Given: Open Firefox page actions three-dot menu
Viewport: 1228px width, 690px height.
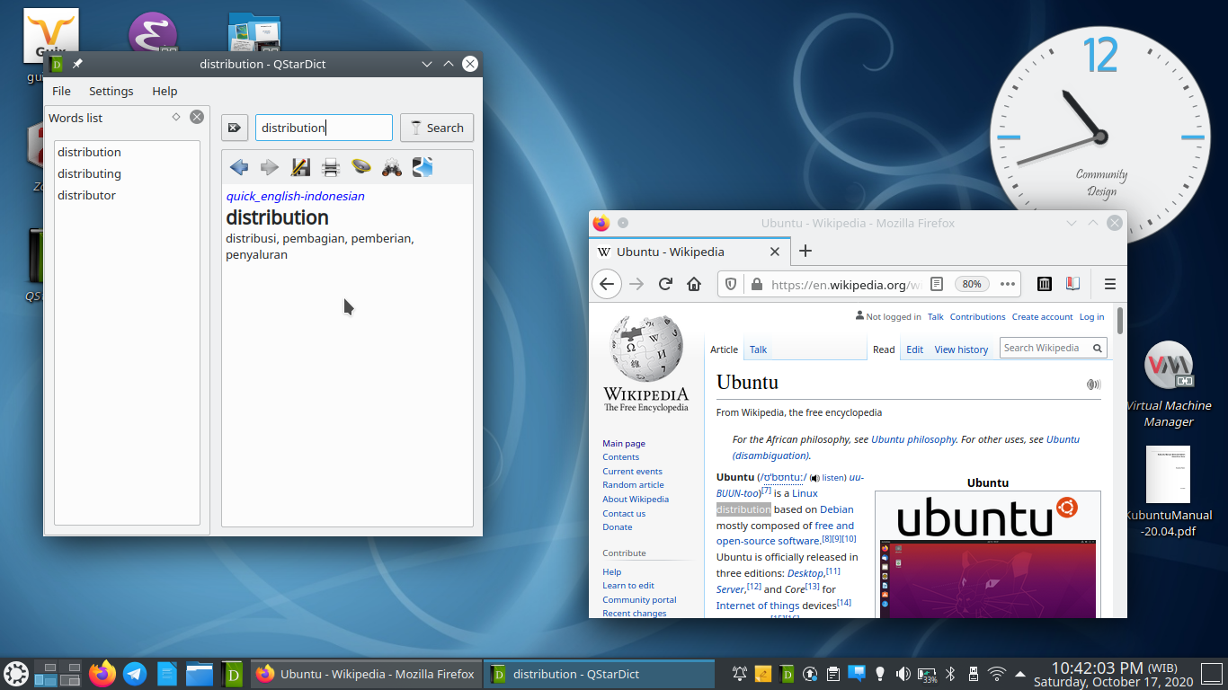Looking at the screenshot, I should tap(1008, 284).
